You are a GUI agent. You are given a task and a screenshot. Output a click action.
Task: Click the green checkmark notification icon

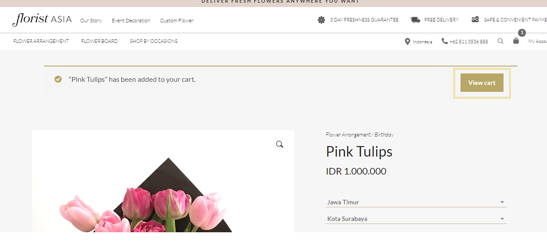58,79
